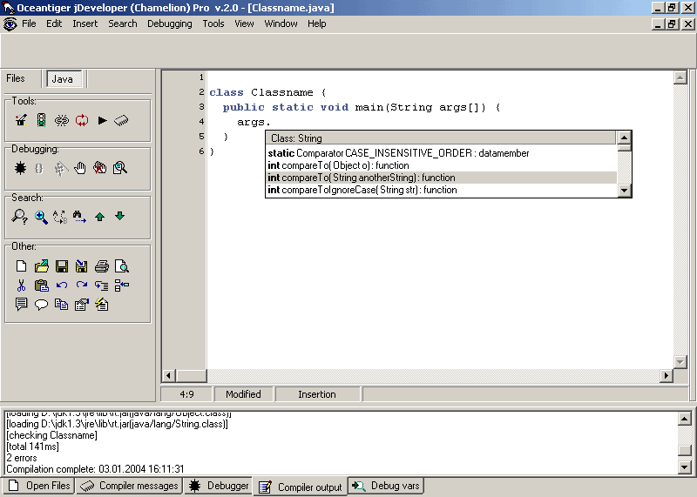
Task: Click the redo arrow icon
Action: click(82, 285)
